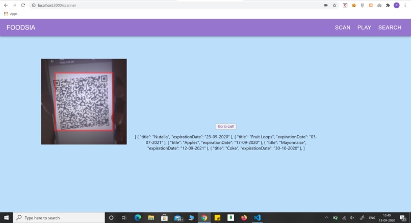Open Chrome's three-dot menu

pos(405,5)
